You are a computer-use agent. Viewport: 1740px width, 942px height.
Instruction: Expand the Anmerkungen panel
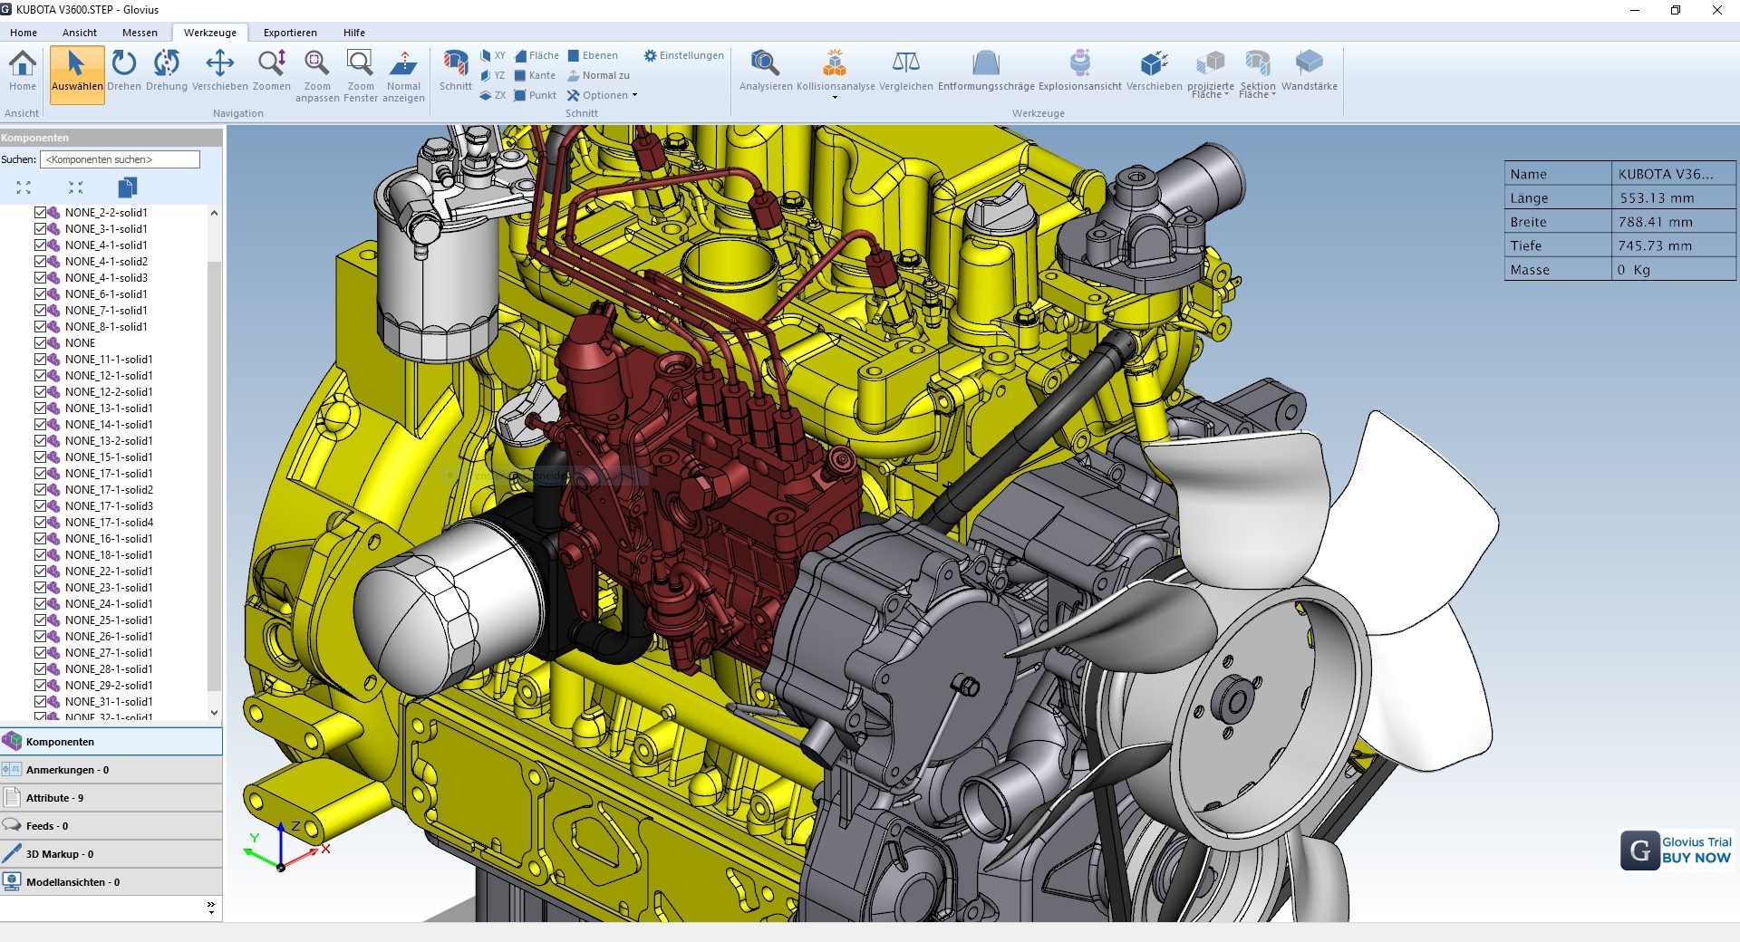[111, 770]
